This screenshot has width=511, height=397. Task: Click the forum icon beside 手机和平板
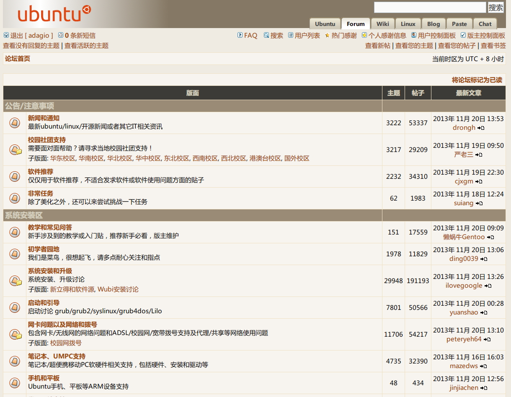coord(15,383)
